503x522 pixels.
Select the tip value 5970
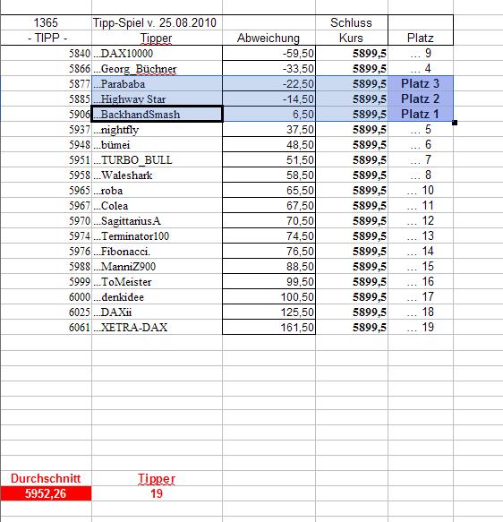[x=46, y=221]
